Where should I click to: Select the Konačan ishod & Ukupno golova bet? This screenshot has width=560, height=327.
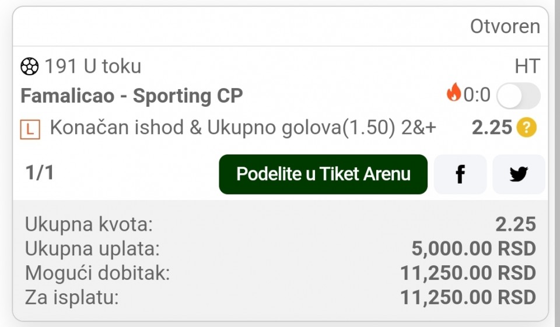[x=243, y=128]
